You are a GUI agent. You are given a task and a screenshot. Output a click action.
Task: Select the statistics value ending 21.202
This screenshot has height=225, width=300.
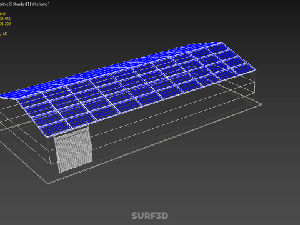click(5, 24)
